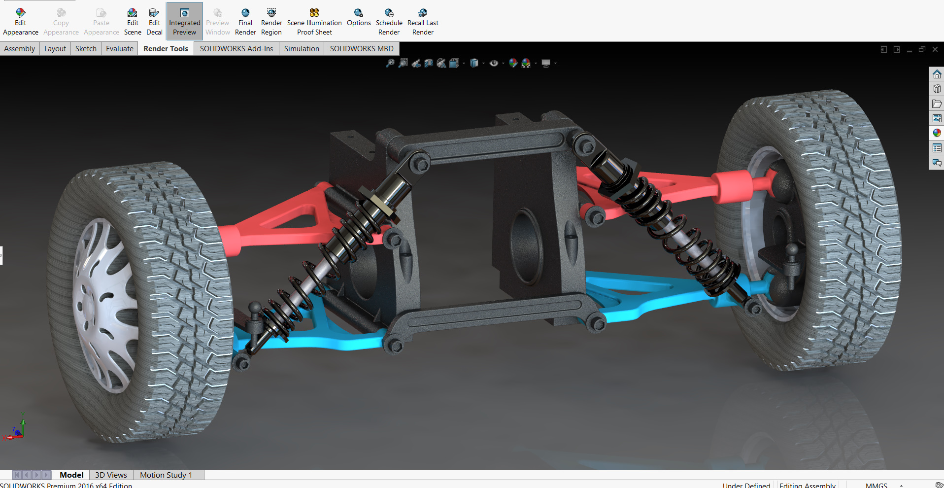The height and width of the screenshot is (488, 944).
Task: Switch to the Simulation tab
Action: coord(301,48)
